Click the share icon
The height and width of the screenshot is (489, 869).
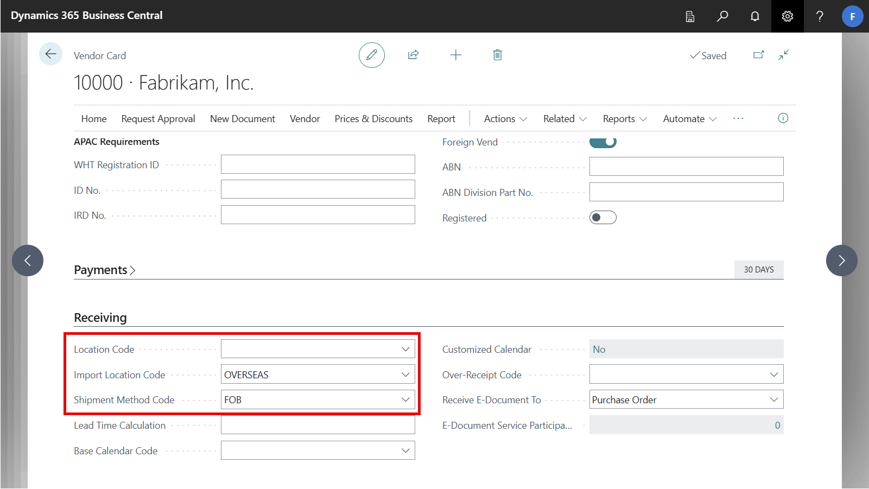point(413,55)
